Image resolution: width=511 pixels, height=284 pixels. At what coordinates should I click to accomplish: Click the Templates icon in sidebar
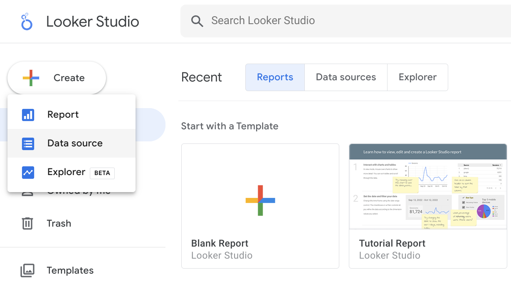point(27,270)
